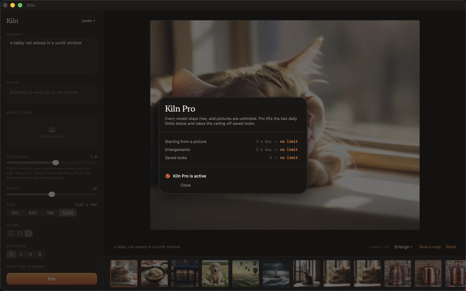This screenshot has width=466, height=291.
Task: Click the prompt caption below the picture
Action: point(147,247)
